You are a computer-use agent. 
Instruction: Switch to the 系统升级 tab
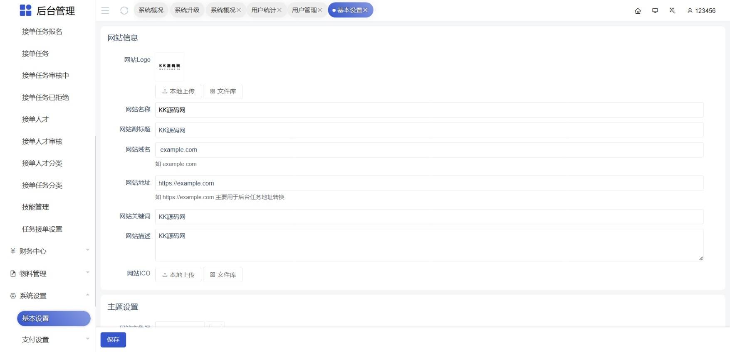tap(187, 10)
